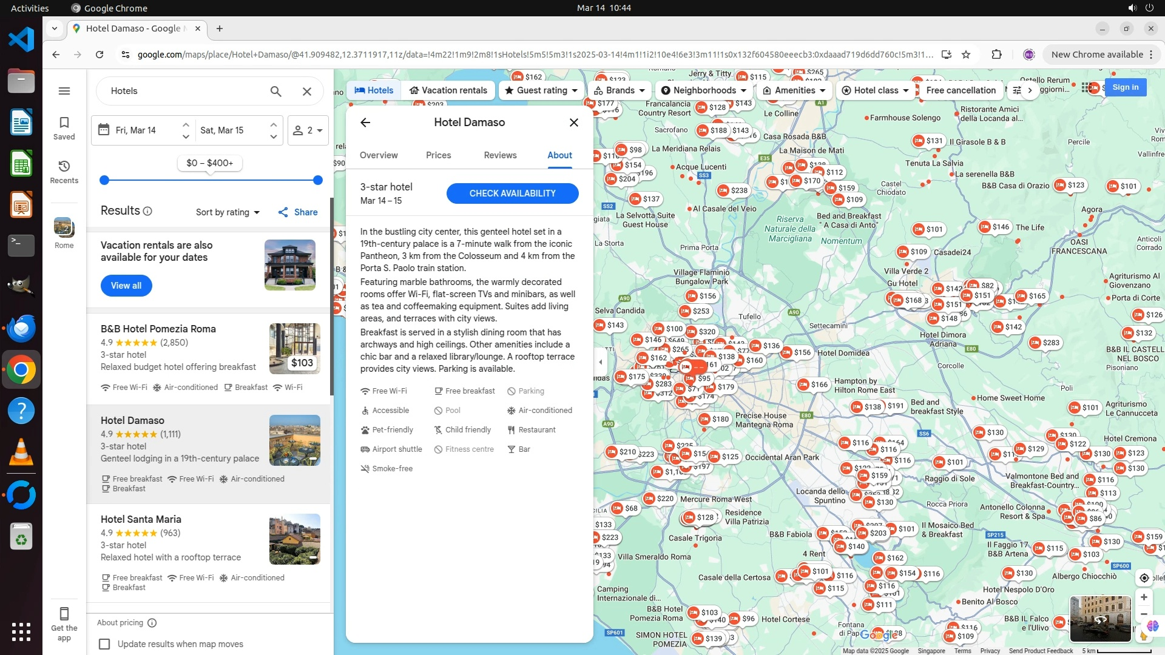This screenshot has height=655, width=1165.
Task: Switch to the Prices tab
Action: click(438, 155)
